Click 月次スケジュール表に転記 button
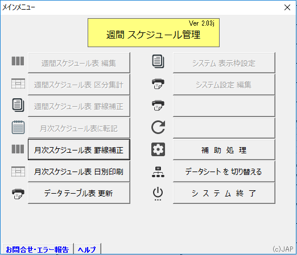 [x=79, y=128]
